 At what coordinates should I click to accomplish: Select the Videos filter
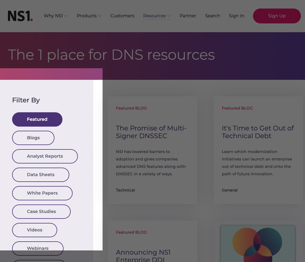point(35,230)
